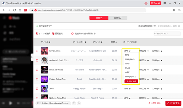Open the shopping cart icon
The image size is (183, 108).
[174, 10]
